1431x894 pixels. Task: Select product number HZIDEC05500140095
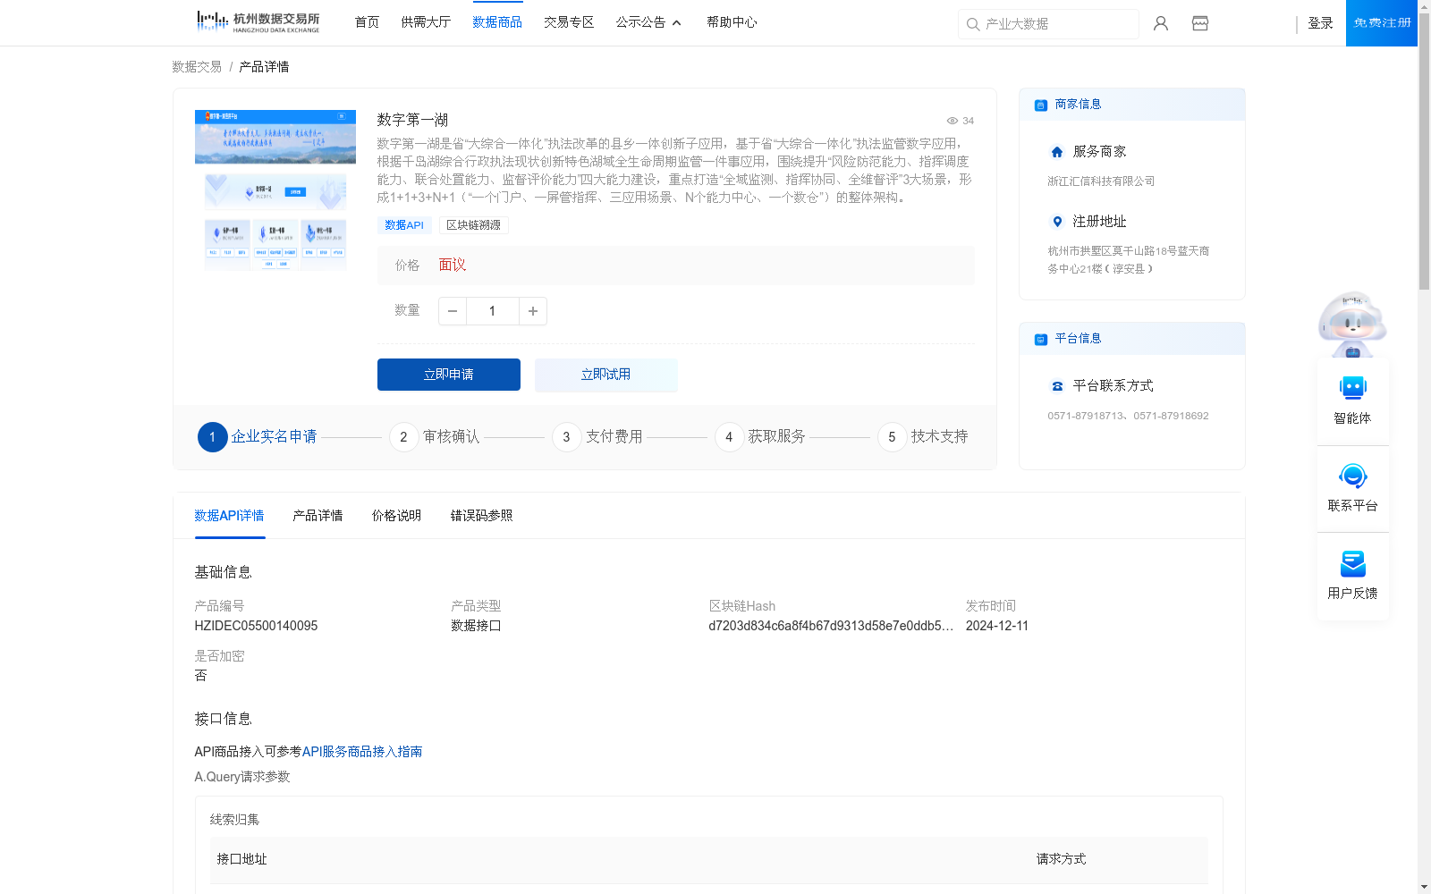coord(256,626)
